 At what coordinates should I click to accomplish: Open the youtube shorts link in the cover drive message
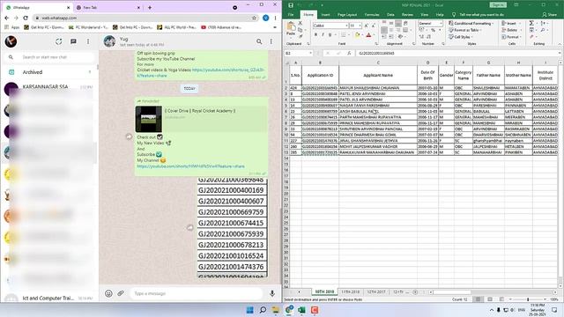coord(190,166)
